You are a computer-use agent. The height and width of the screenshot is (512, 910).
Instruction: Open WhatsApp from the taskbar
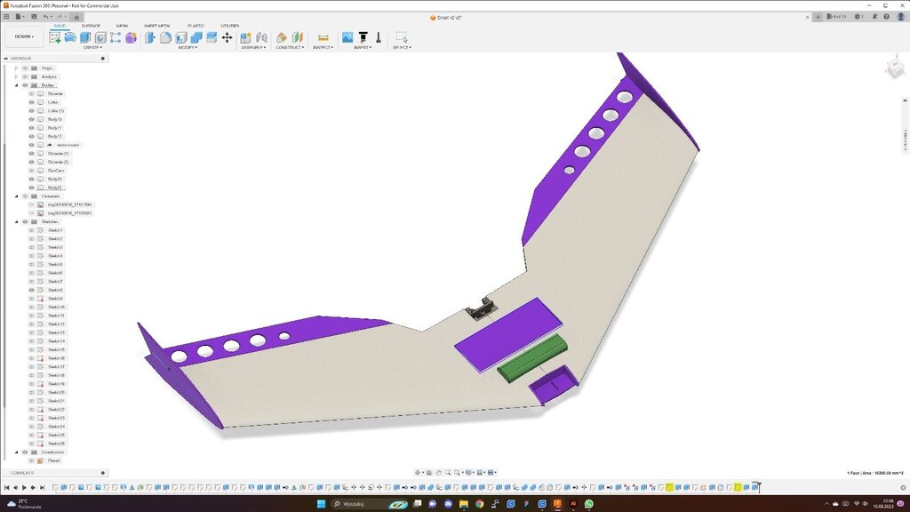point(588,503)
